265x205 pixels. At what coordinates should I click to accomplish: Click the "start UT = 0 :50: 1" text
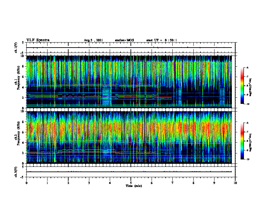click(x=162, y=40)
